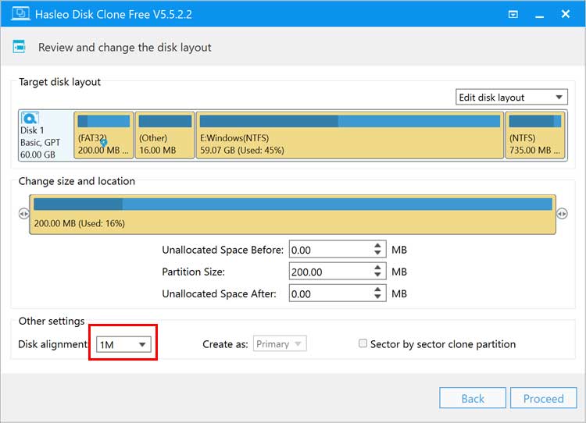Click the right resize handle of partition bar
Image resolution: width=586 pixels, height=423 pixels.
(562, 214)
